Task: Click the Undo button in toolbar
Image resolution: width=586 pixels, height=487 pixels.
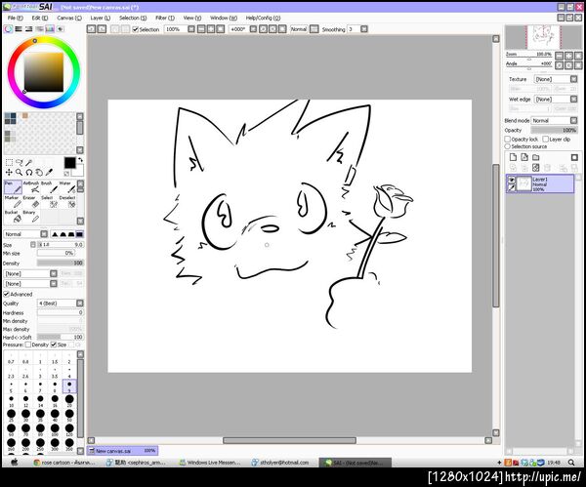Action: [x=92, y=28]
